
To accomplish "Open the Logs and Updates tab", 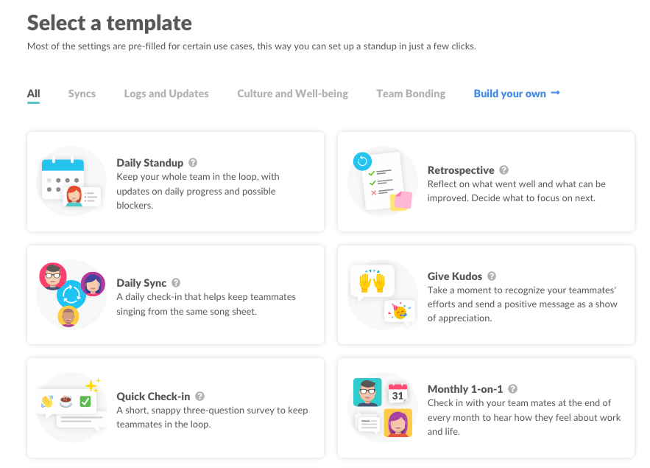I will coord(166,94).
